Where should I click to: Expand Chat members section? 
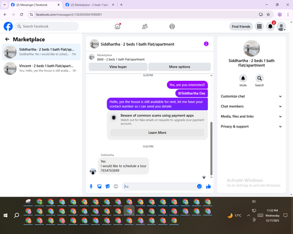251,106
